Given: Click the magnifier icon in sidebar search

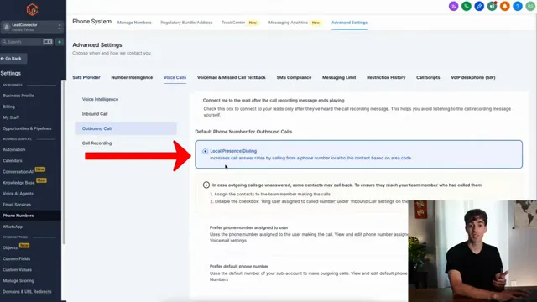Looking at the screenshot, I should (x=4, y=42).
